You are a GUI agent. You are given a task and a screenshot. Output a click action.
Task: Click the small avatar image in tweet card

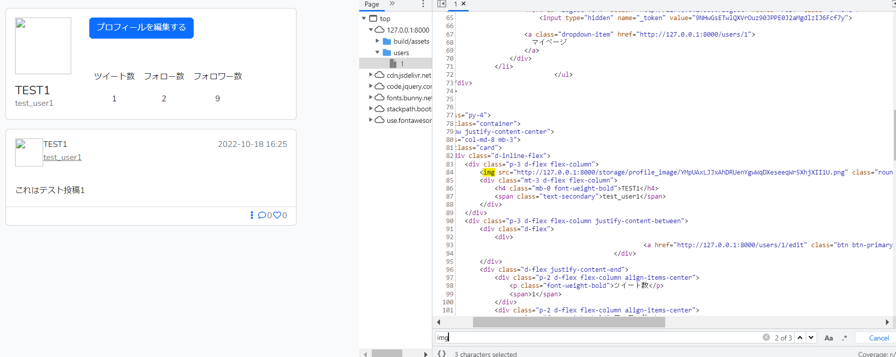tap(29, 152)
